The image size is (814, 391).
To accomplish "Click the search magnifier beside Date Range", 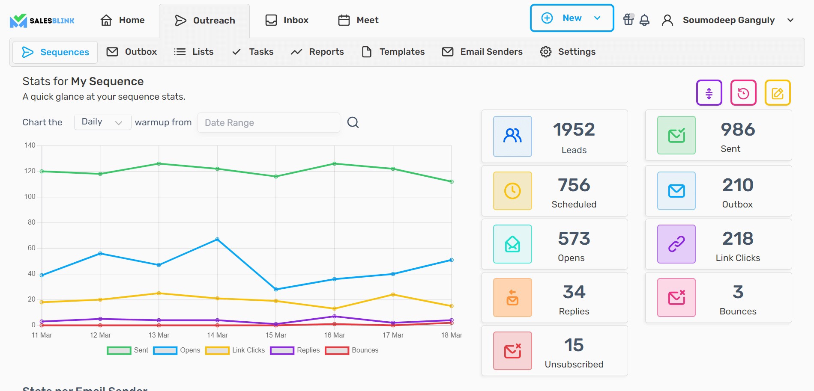I will pos(353,122).
